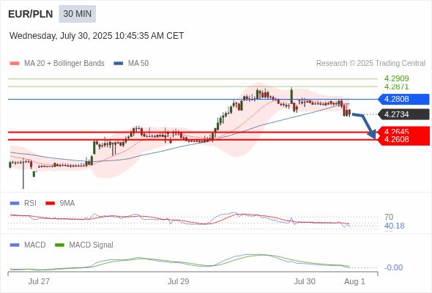Click the 9MA red legend swatch

pyautogui.click(x=50, y=204)
